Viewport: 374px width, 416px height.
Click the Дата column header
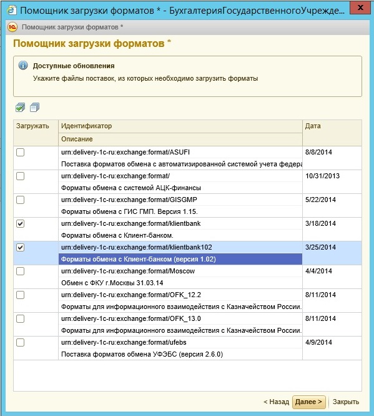click(x=332, y=133)
